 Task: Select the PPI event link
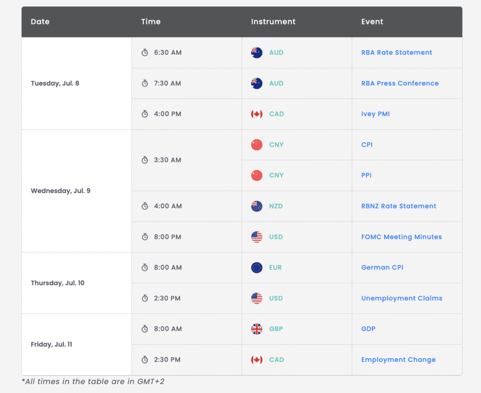(x=366, y=175)
